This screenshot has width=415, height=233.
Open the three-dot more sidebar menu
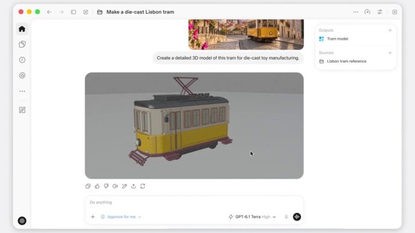(22, 91)
